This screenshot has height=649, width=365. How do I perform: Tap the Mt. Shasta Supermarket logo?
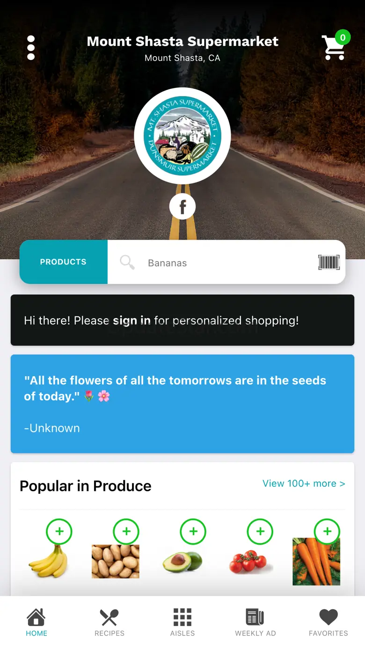[182, 136]
